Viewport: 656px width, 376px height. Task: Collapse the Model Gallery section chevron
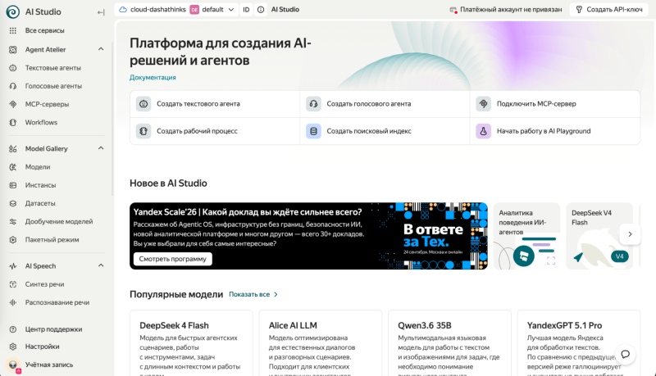click(x=101, y=148)
